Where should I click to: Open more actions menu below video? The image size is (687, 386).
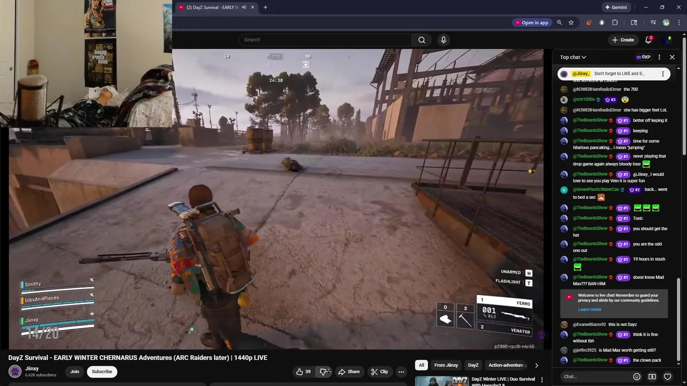[401, 372]
